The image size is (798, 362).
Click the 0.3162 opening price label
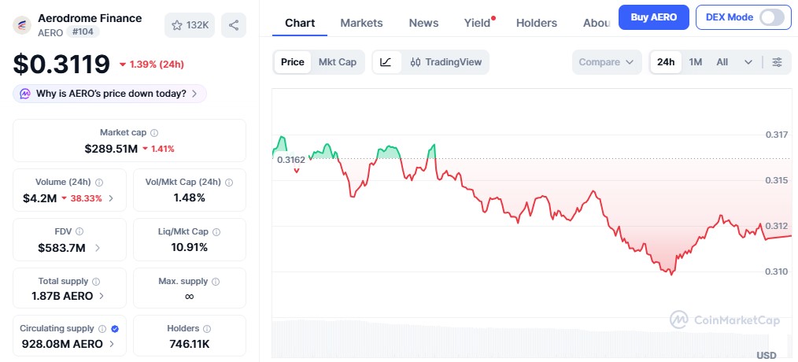point(290,160)
